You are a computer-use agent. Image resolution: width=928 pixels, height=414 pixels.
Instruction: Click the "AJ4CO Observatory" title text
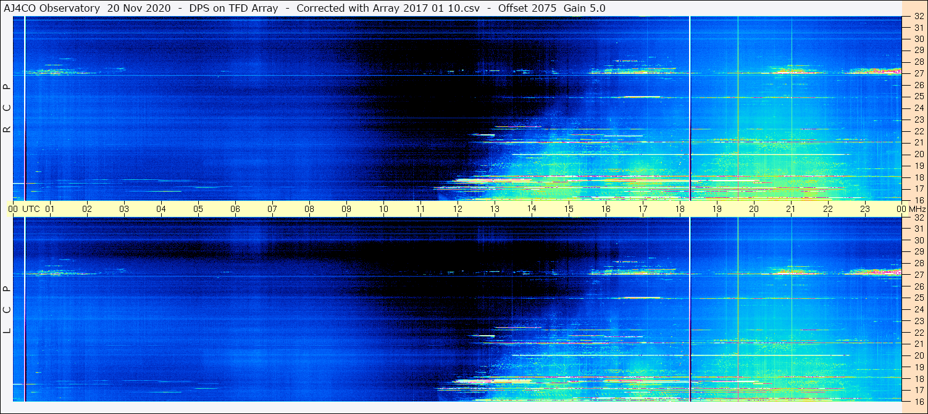(52, 8)
